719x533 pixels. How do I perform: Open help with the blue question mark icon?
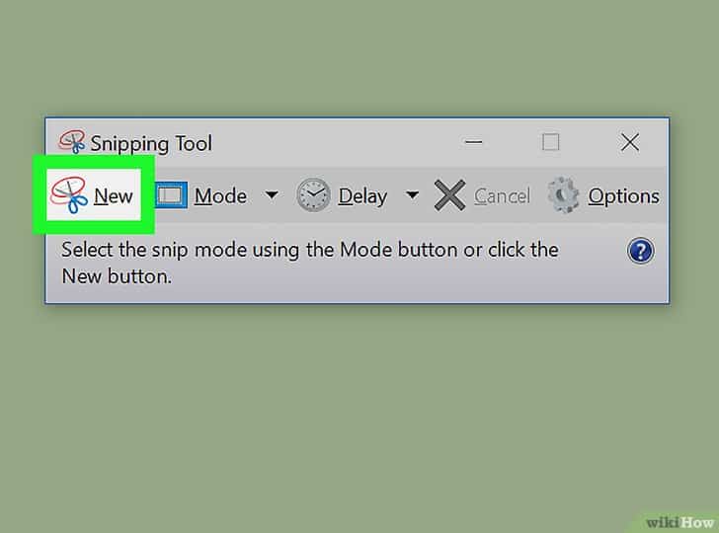tap(640, 252)
